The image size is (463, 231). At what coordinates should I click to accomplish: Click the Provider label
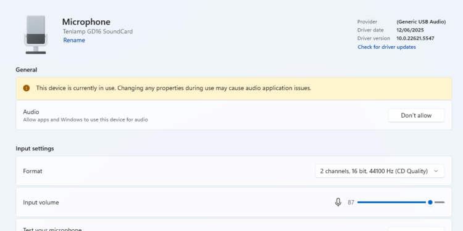click(x=367, y=22)
